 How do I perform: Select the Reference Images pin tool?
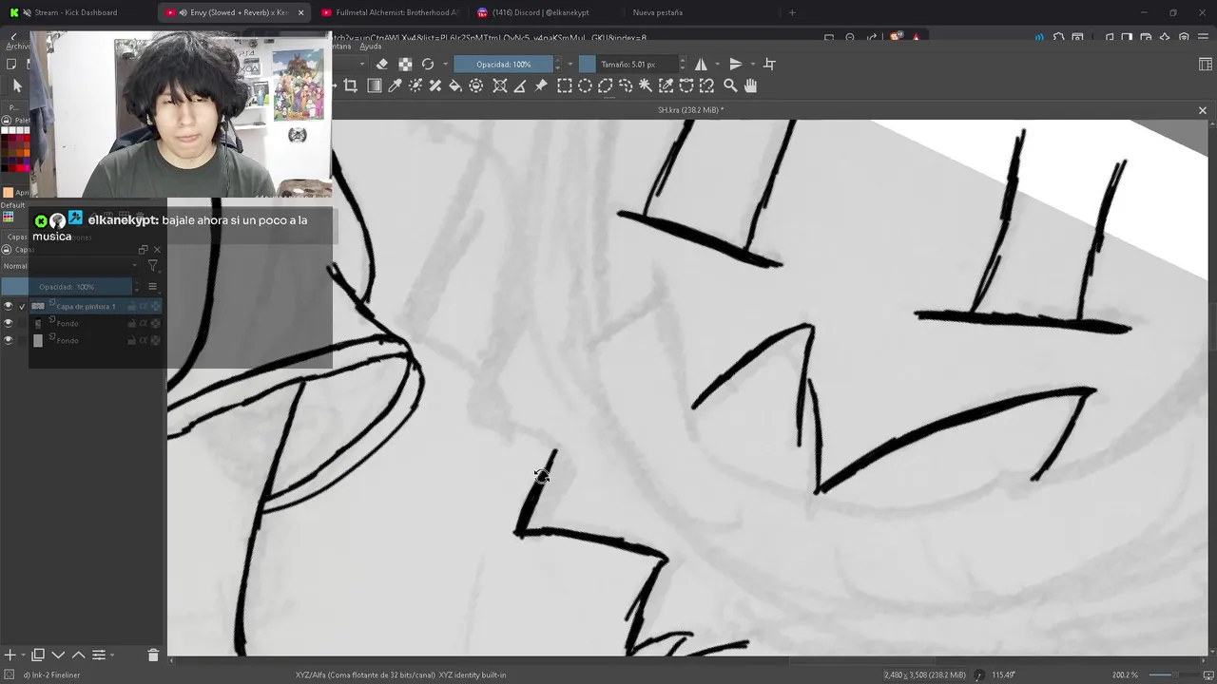click(x=541, y=85)
